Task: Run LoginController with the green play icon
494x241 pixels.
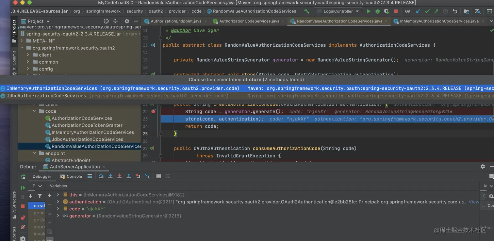Action: pos(369,11)
